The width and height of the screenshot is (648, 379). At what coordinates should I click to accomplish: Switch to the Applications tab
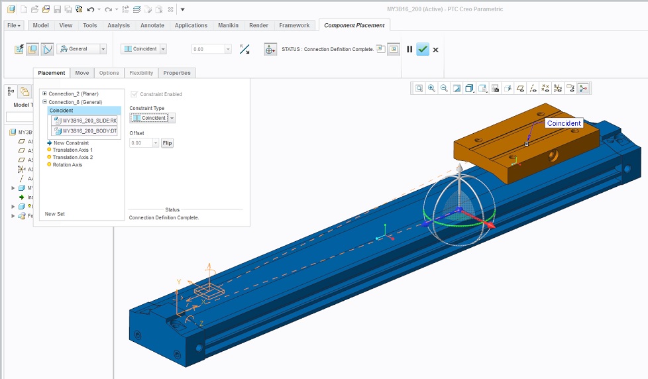tap(191, 25)
